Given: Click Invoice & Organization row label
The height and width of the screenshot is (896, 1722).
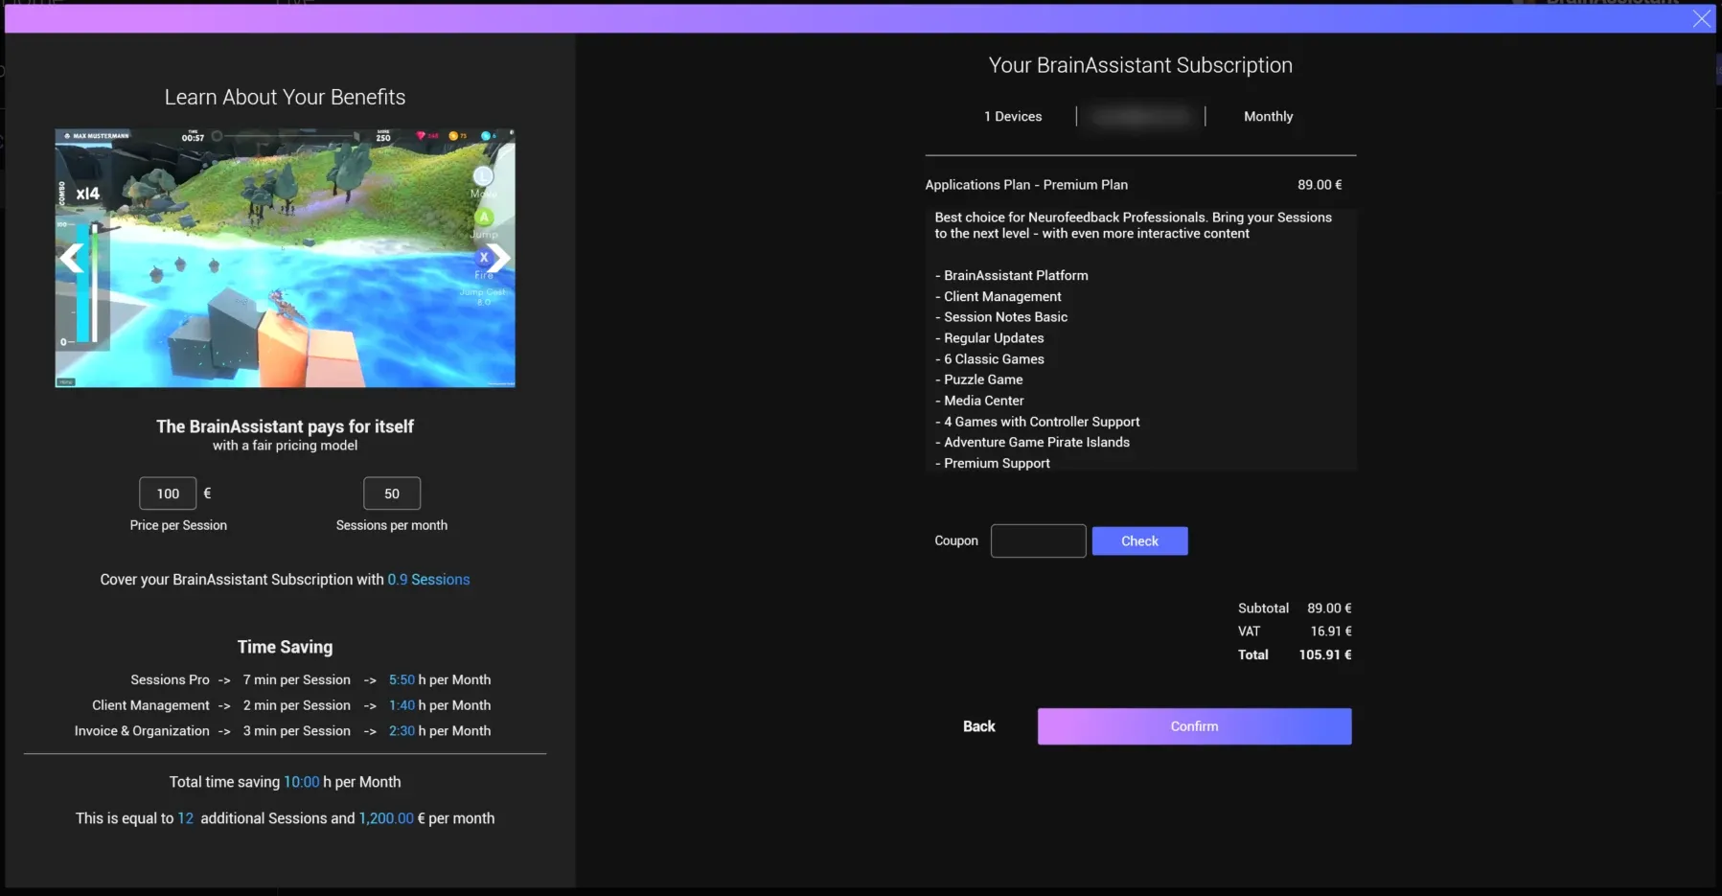Looking at the screenshot, I should [x=142, y=731].
